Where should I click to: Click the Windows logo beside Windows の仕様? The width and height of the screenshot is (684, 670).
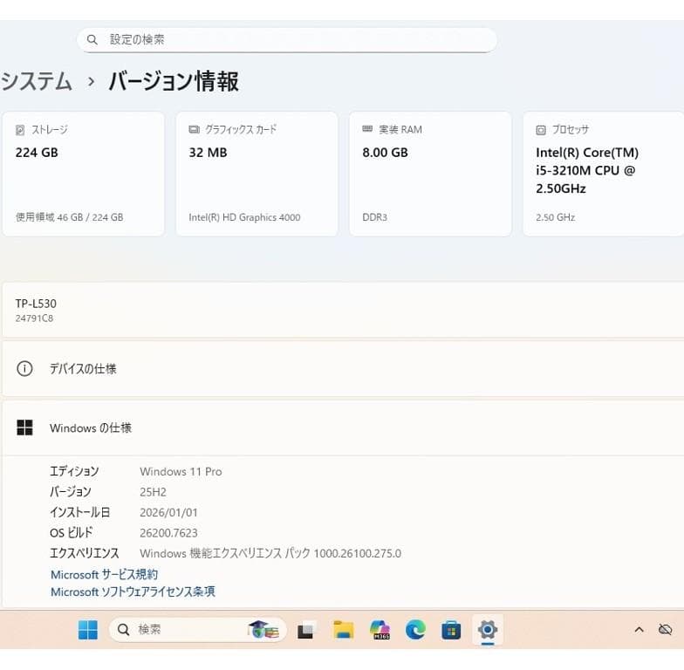[x=24, y=427]
